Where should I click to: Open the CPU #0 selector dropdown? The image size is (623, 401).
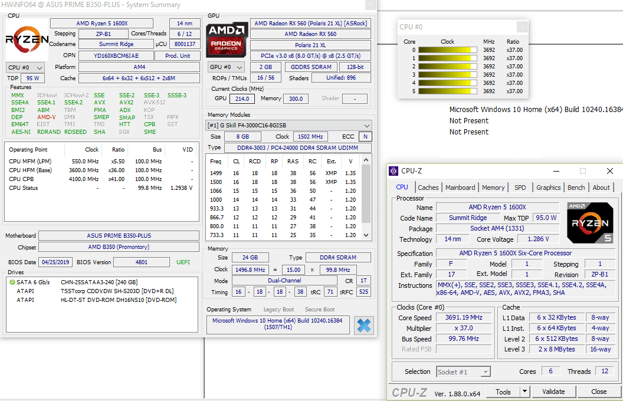click(25, 67)
